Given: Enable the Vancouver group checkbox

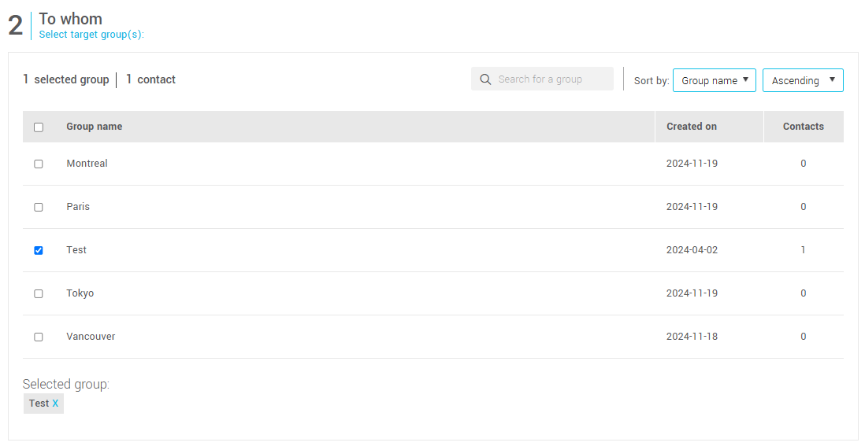Looking at the screenshot, I should [39, 337].
